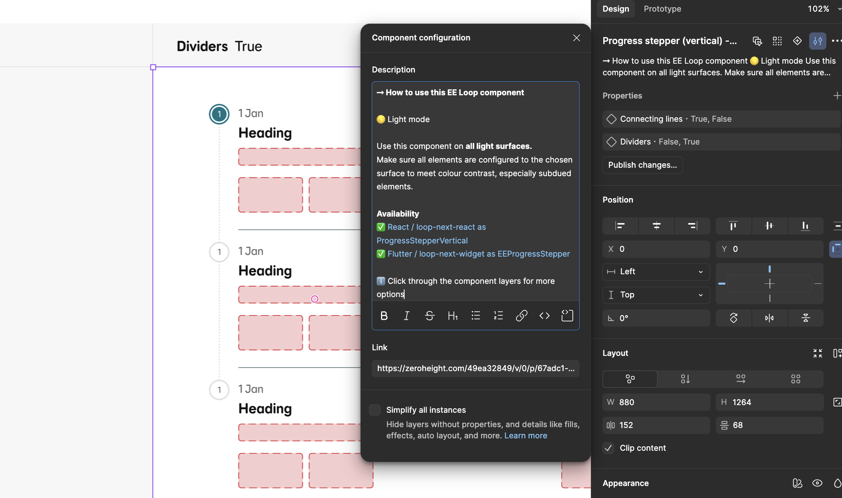This screenshot has height=498, width=842.
Task: Click Appearance apply styles icon
Action: coord(797,483)
